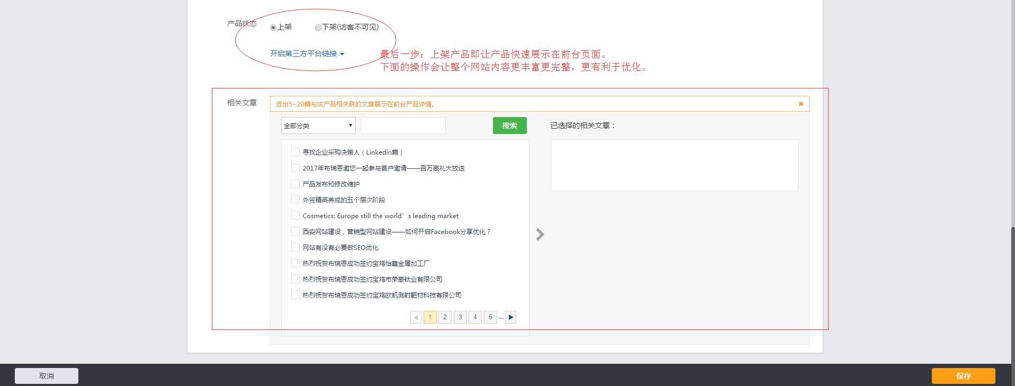Tick the Cosmetics Europe leading market article
The image size is (1015, 386).
(295, 216)
